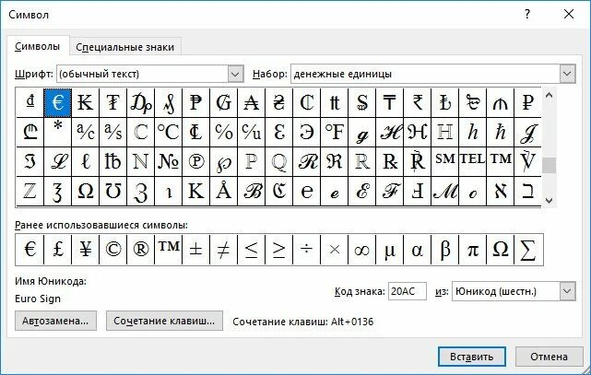Select the recently used pound £ symbol

(58, 250)
